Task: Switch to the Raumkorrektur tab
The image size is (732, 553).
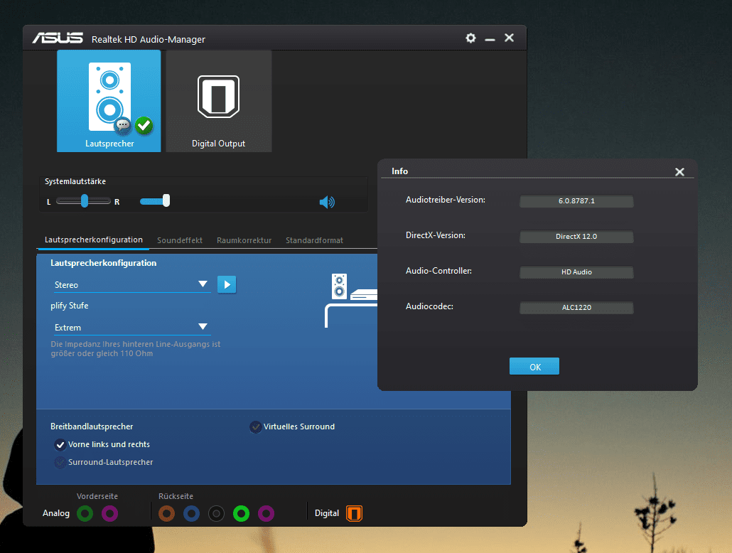Action: [x=244, y=240]
